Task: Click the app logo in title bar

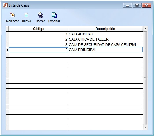Action: tap(5, 5)
